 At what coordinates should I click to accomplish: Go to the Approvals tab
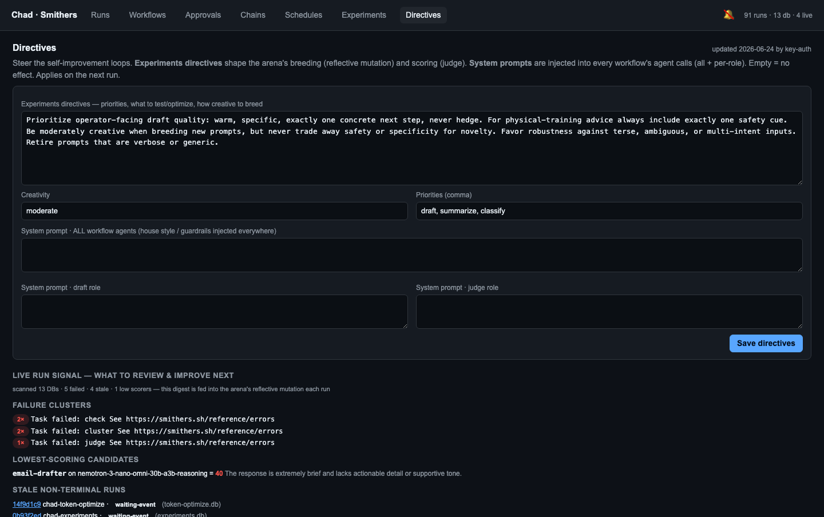point(203,15)
